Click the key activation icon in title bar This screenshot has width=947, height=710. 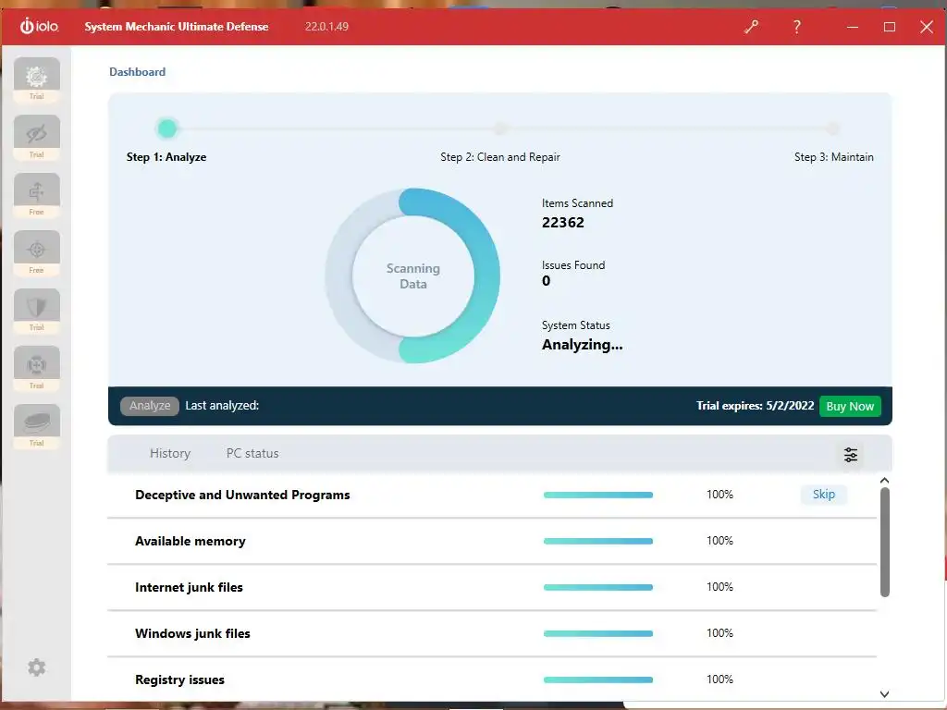751,27
